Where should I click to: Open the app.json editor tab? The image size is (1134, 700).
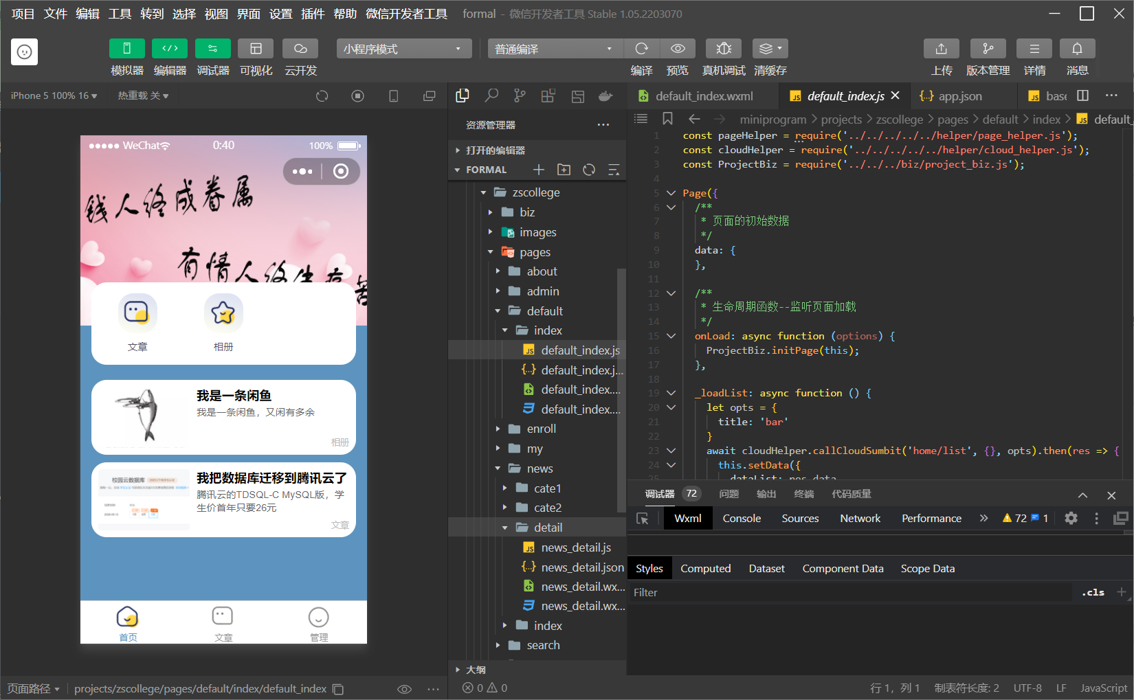[x=959, y=96]
